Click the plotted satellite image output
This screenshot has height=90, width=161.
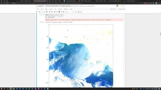pyautogui.click(x=81, y=56)
